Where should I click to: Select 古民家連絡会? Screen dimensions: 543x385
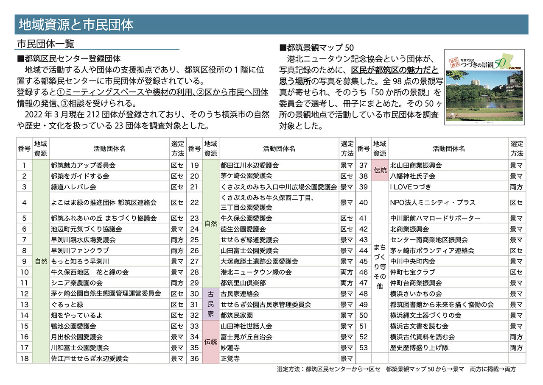tap(240, 294)
